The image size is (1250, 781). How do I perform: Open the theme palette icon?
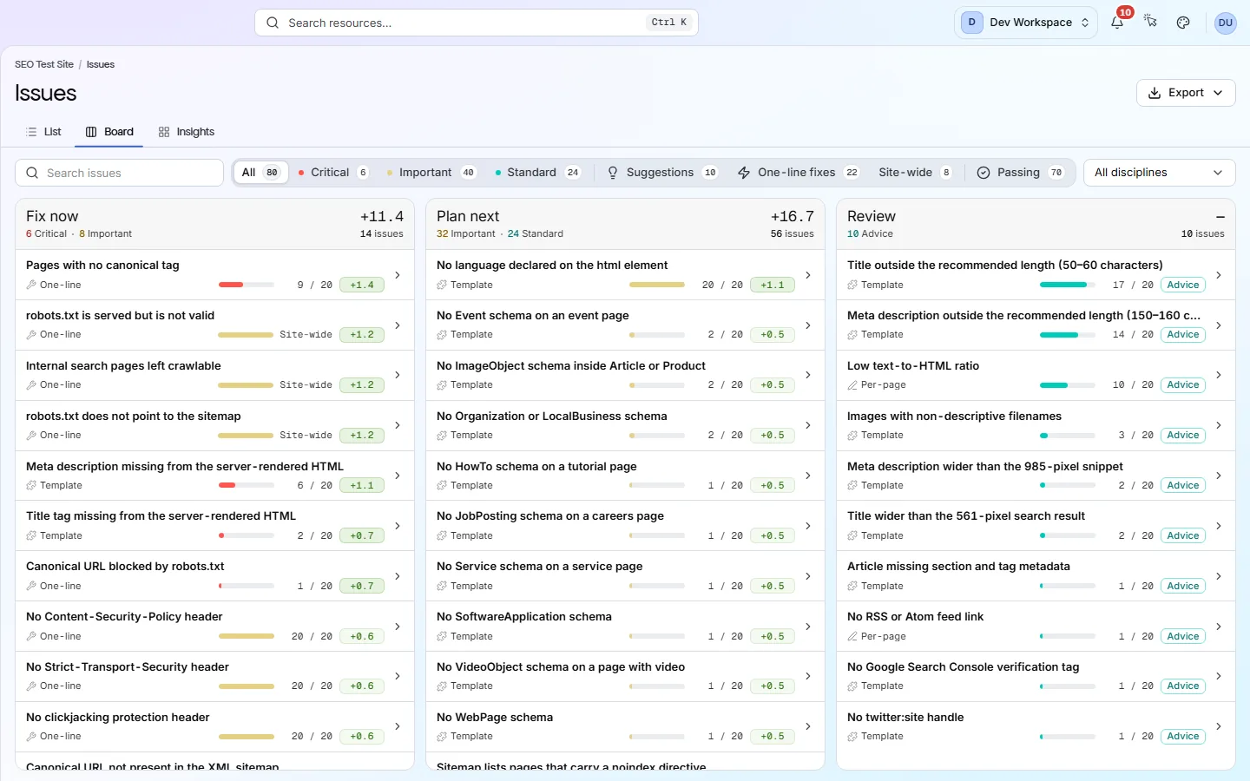point(1183,23)
